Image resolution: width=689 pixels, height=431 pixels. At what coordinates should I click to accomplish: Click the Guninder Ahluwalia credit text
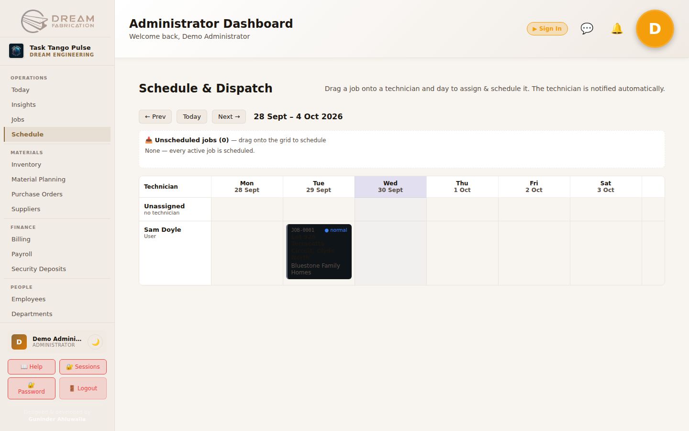(57, 419)
